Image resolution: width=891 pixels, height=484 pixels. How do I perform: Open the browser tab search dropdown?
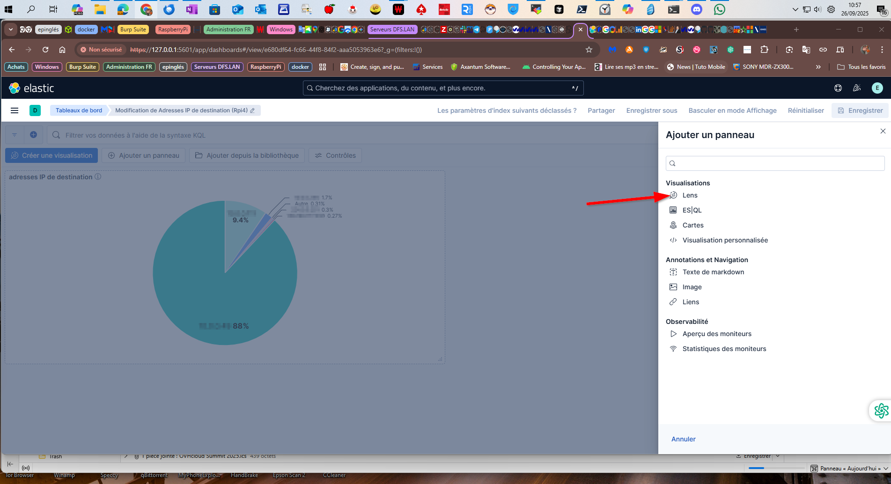10,29
